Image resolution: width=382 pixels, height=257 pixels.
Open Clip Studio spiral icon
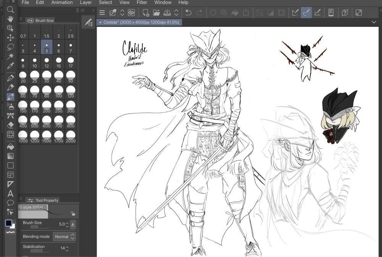[x=131, y=13]
